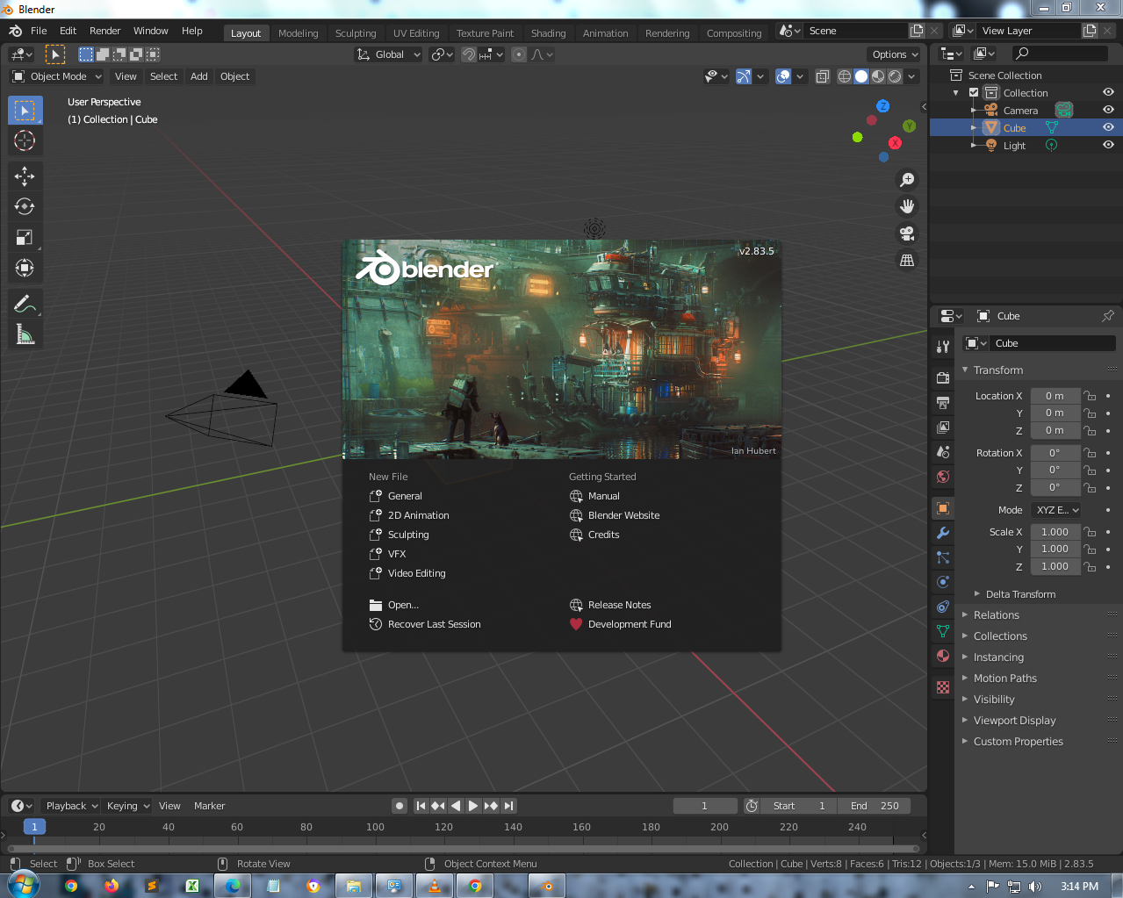Image resolution: width=1123 pixels, height=898 pixels.
Task: Select the Rotate tool
Action: coord(25,207)
